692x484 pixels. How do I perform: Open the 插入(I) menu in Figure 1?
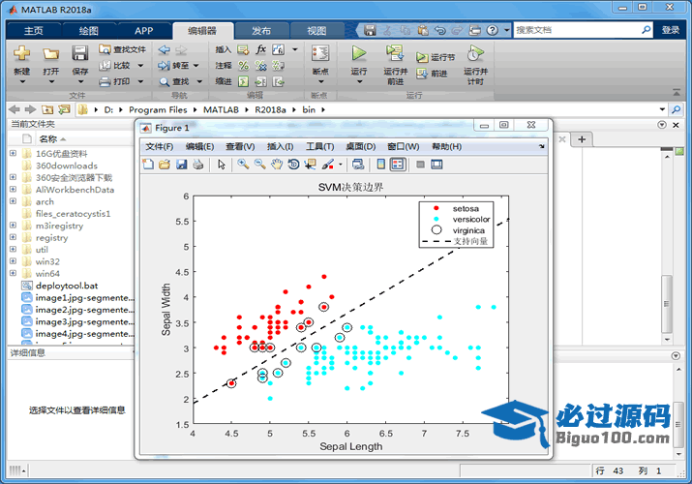[280, 146]
